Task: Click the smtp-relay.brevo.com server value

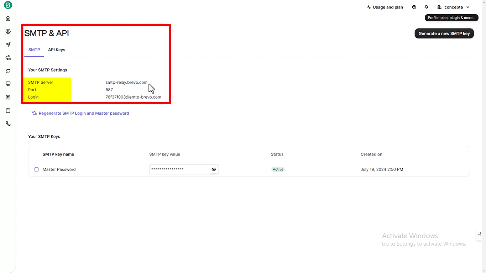Action: (126, 82)
